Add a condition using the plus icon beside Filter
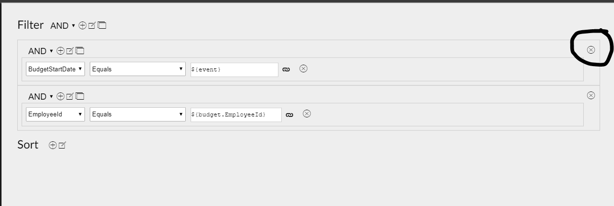 click(83, 25)
